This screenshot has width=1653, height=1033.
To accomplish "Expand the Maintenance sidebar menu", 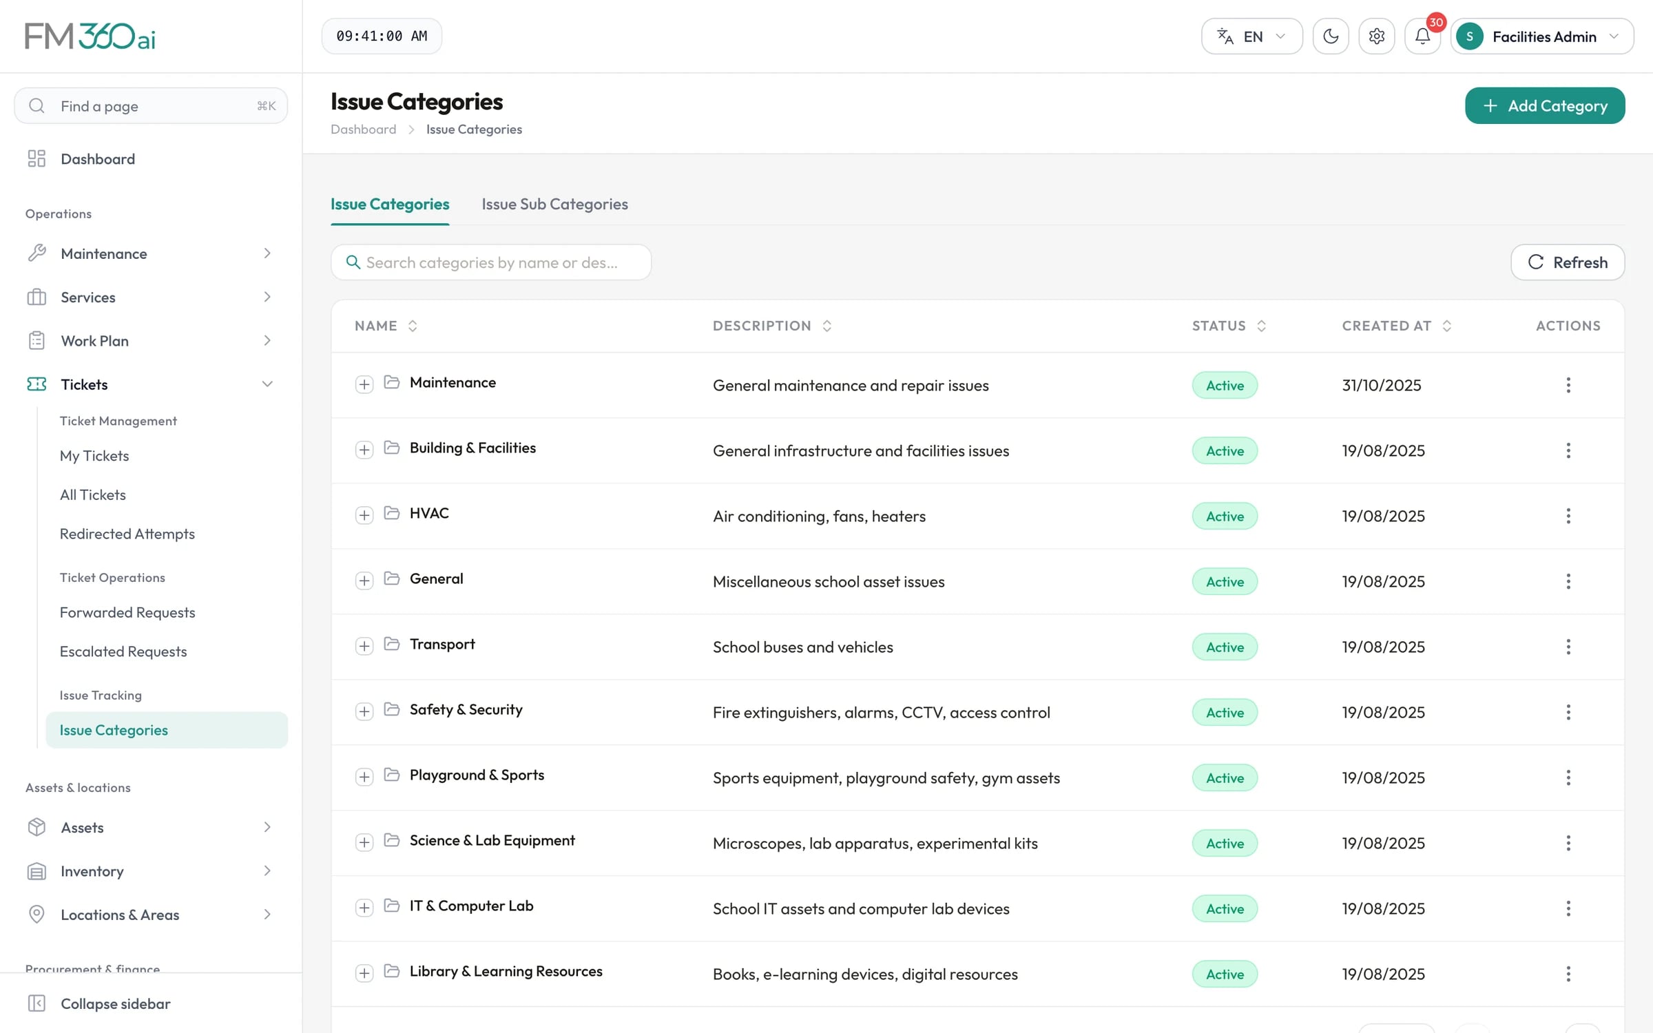I will (x=151, y=253).
